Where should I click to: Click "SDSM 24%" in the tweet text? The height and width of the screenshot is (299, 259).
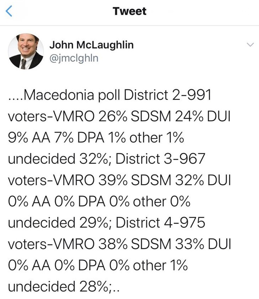tap(167, 116)
